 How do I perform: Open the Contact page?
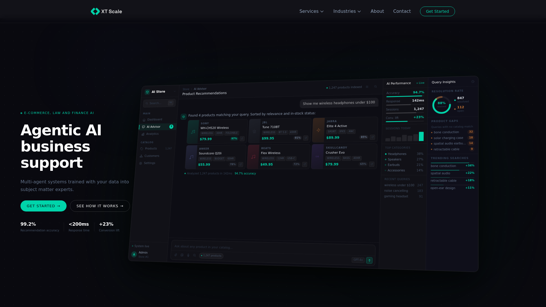[x=402, y=11]
